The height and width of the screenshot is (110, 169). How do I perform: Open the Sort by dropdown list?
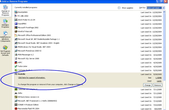163,8
